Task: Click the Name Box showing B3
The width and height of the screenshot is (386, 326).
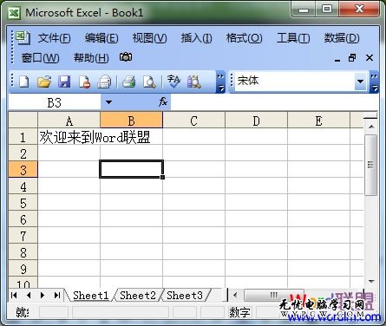Action: [55, 102]
